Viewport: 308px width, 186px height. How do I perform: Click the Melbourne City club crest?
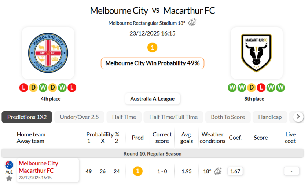(48, 53)
